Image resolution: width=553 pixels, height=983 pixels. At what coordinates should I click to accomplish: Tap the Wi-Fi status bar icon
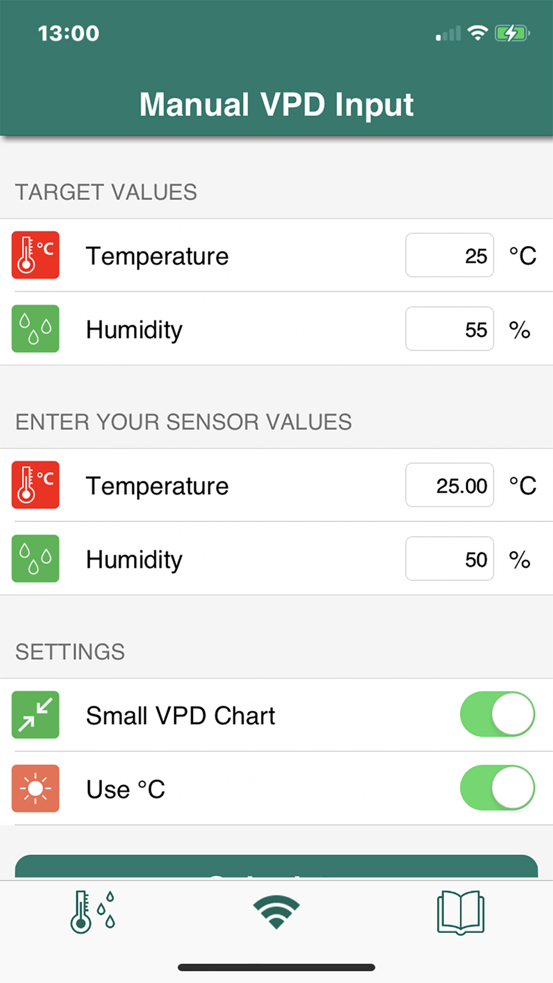tap(477, 33)
